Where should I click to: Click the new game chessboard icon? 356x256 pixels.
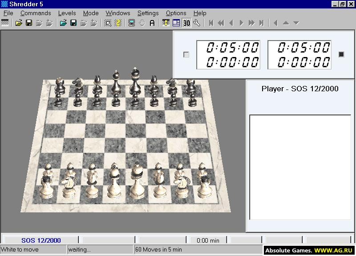[x=5, y=23]
